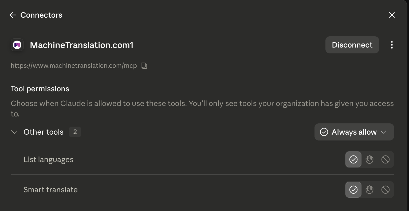The height and width of the screenshot is (211, 409).
Task: Click the MachineTranslation.com logo icon
Action: (x=17, y=45)
